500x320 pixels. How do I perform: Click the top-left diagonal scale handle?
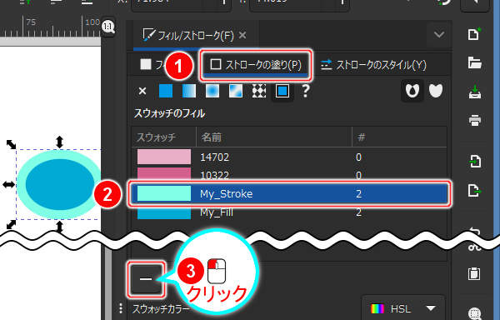click(x=11, y=144)
